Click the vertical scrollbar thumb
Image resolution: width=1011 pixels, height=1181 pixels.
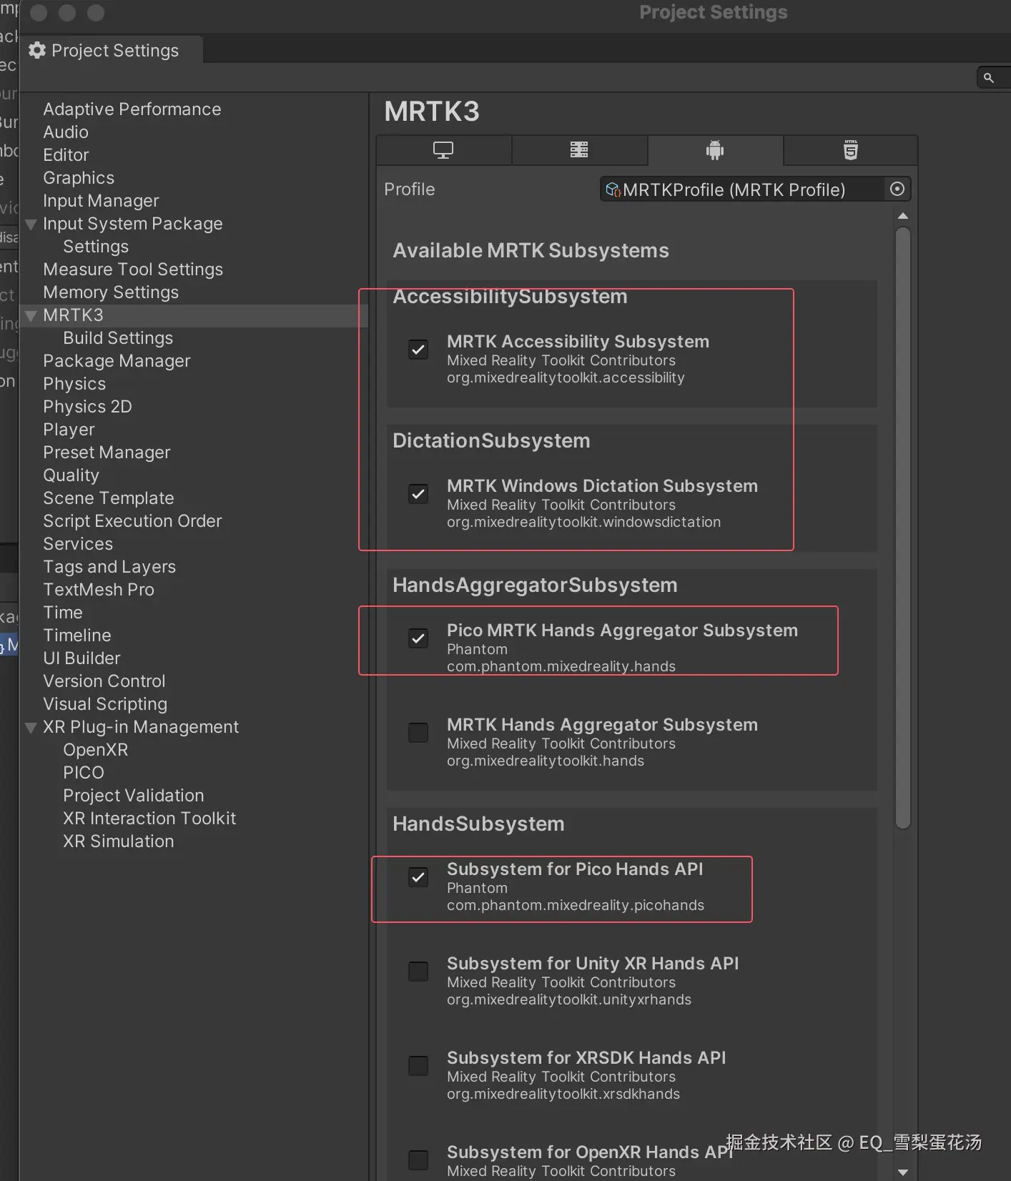point(903,528)
